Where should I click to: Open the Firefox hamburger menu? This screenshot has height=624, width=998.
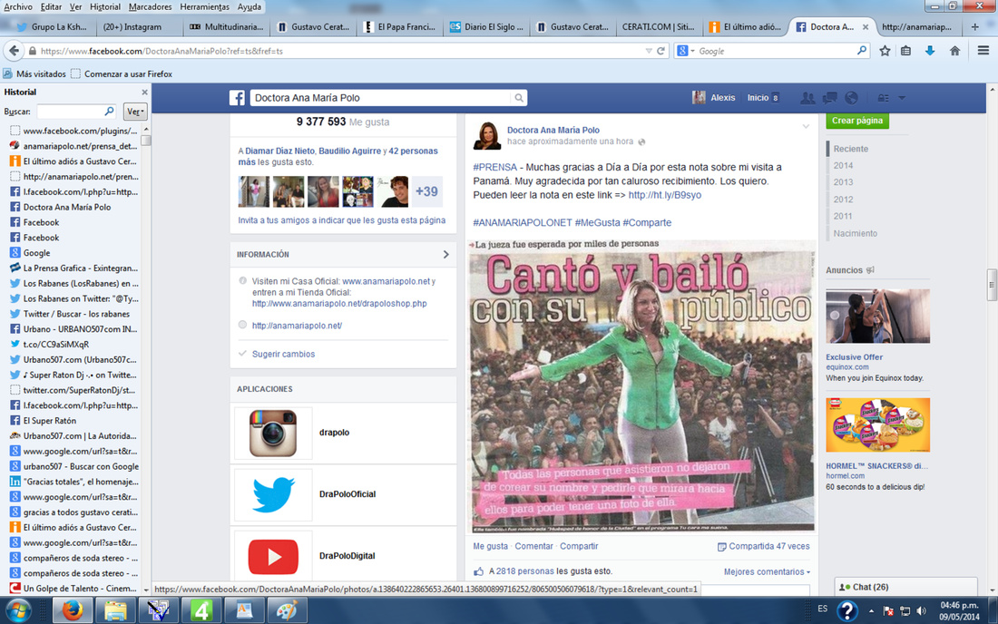tap(983, 51)
